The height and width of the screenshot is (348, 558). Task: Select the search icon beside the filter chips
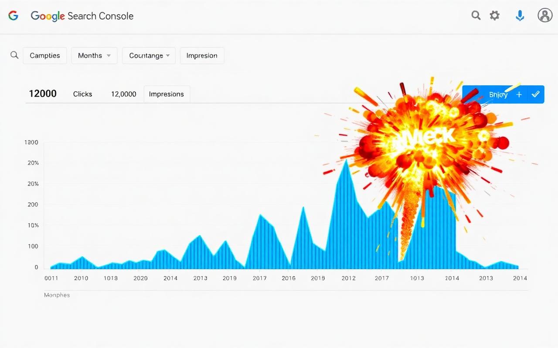[x=14, y=55]
